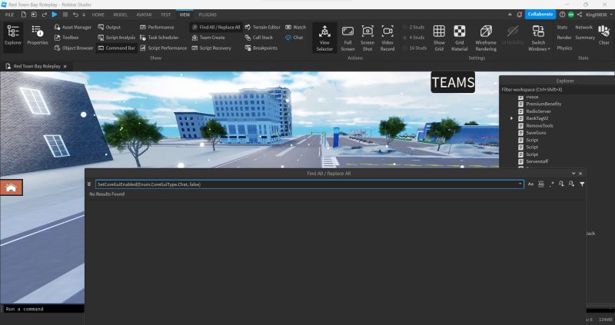The height and width of the screenshot is (325, 615).
Task: Open the Call Stack window
Action: 258,38
